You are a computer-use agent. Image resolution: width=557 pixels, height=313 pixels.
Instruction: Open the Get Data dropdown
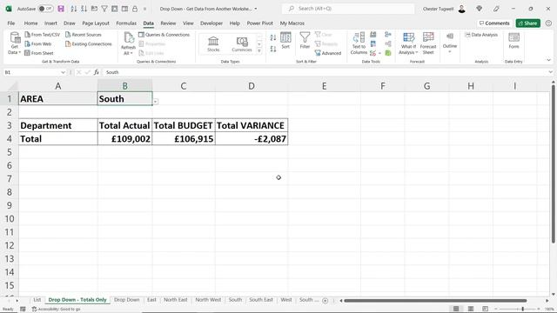point(15,43)
